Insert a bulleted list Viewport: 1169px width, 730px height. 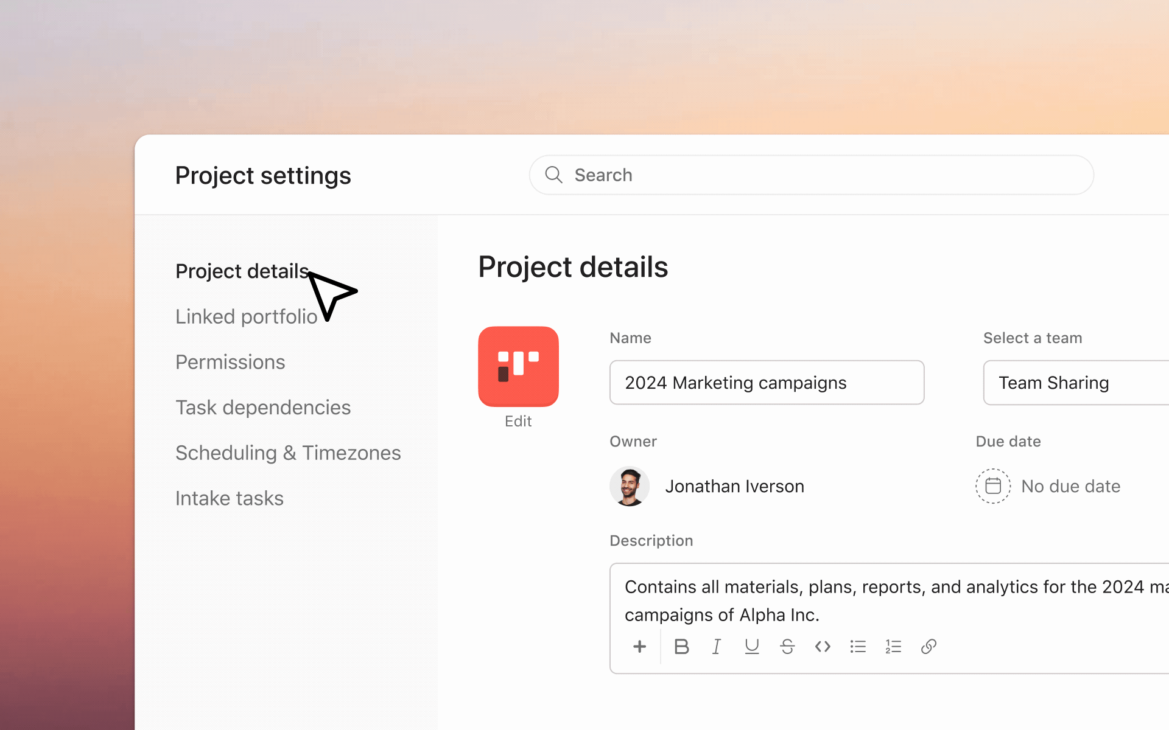(x=858, y=646)
